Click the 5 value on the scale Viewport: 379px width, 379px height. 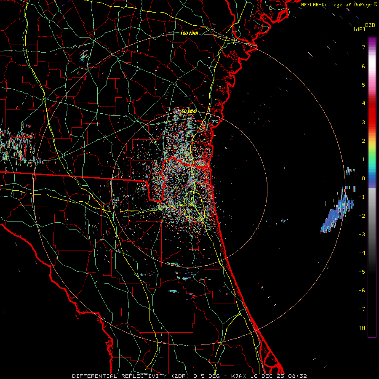click(363, 85)
